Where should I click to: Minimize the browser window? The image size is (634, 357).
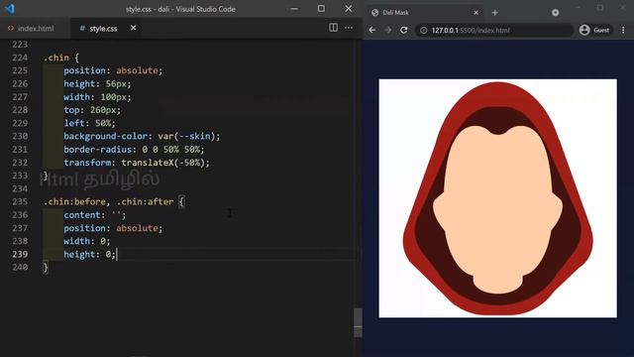578,8
